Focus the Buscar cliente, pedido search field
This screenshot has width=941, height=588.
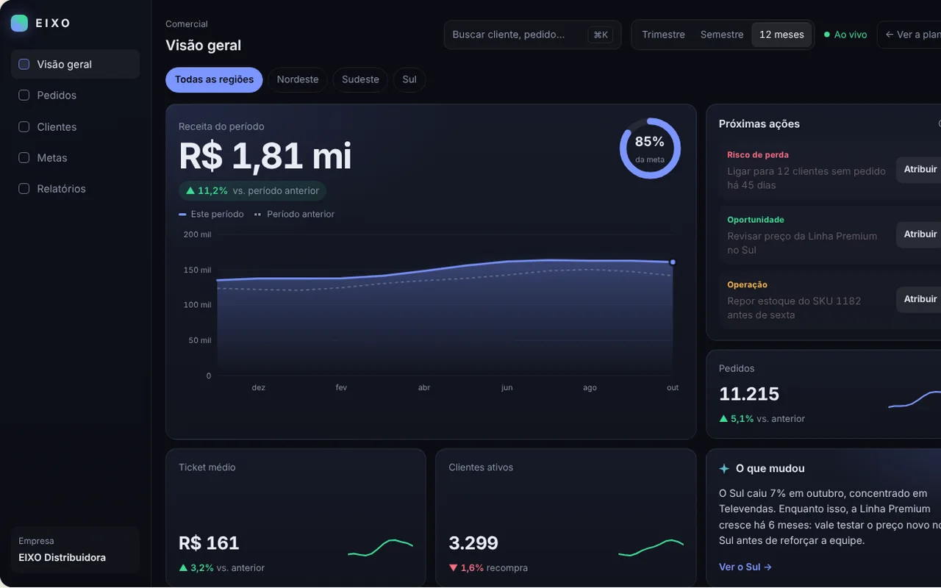coord(532,35)
